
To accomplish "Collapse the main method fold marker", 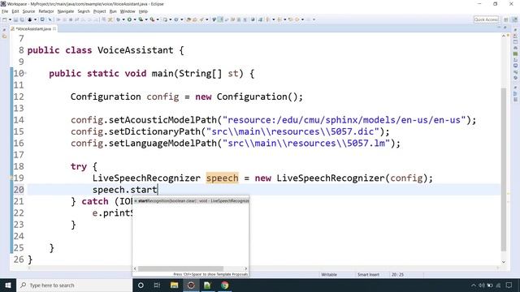I will click(x=25, y=73).
